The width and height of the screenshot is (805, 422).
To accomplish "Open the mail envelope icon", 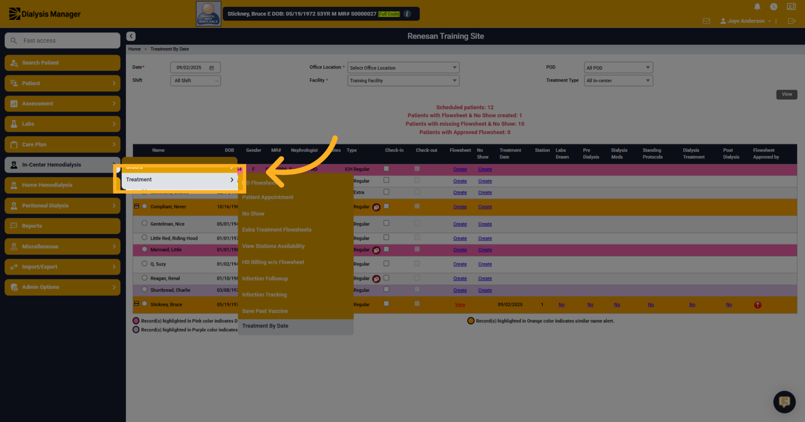I will (x=706, y=21).
